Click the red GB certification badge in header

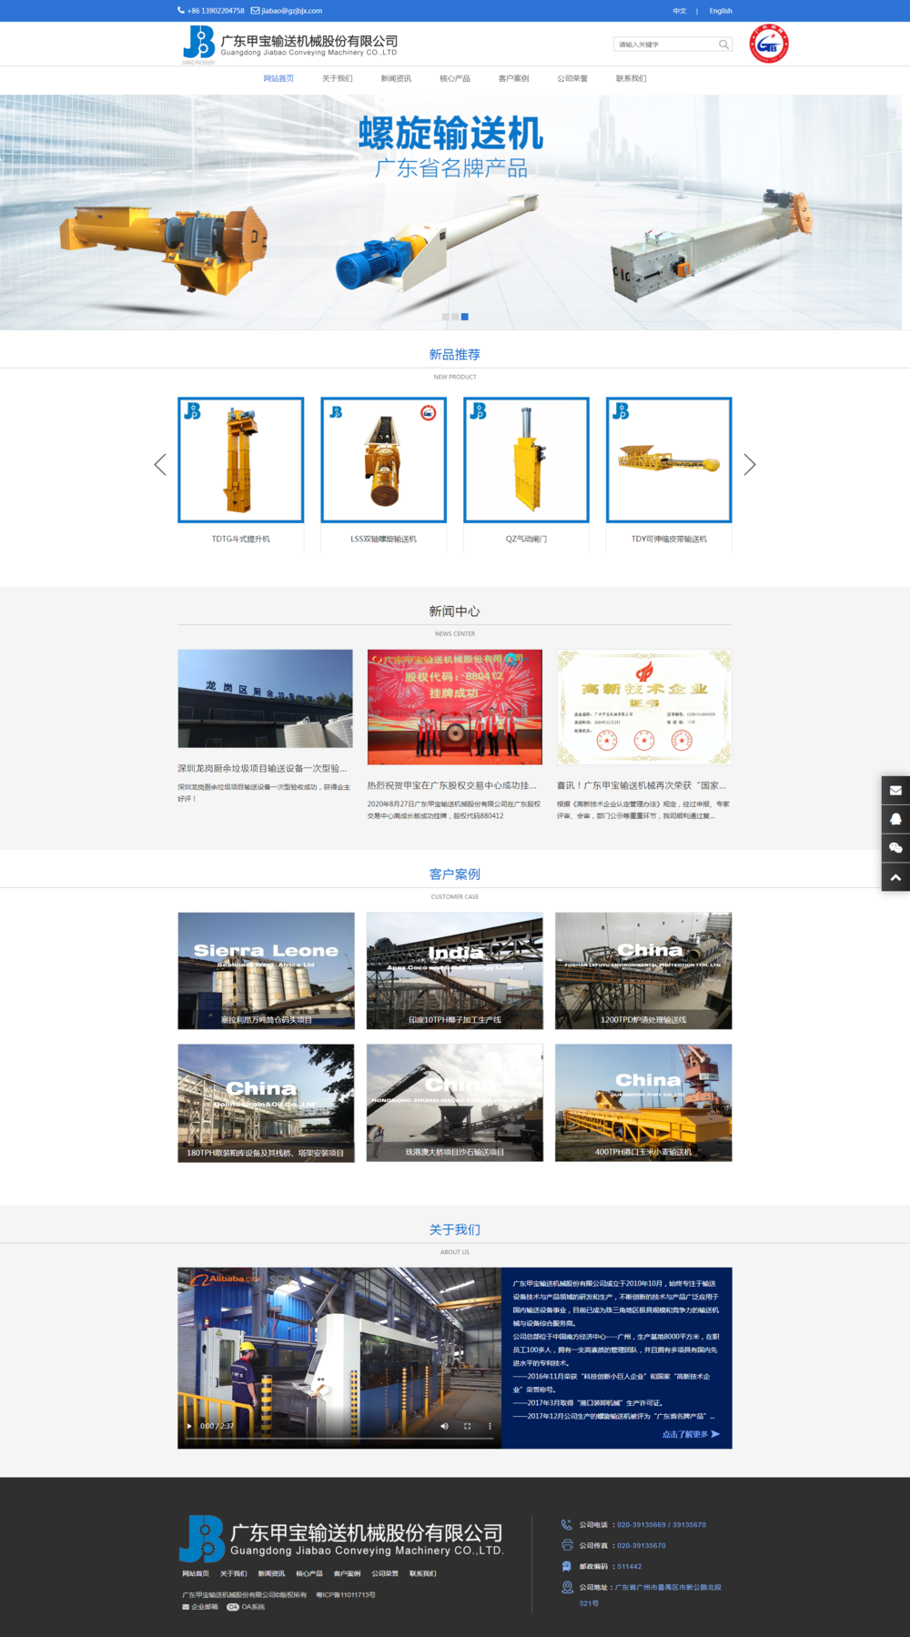tap(769, 44)
